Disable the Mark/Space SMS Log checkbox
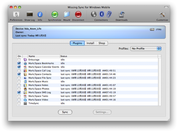This screenshot has width=178, height=132. (19, 92)
